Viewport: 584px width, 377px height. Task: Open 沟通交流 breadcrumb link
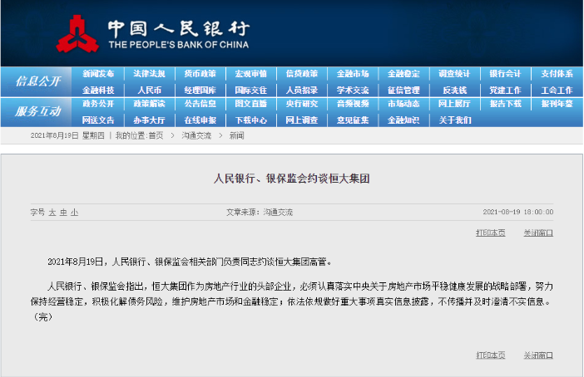(196, 135)
